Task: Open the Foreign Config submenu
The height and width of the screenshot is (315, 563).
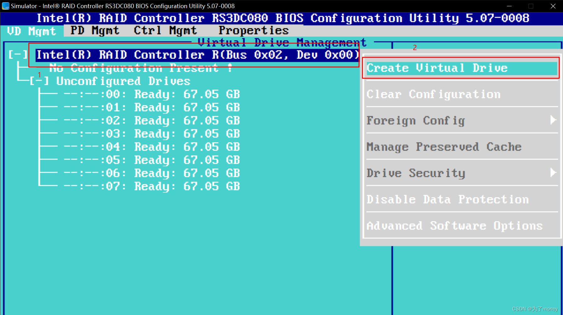Action: (x=415, y=121)
